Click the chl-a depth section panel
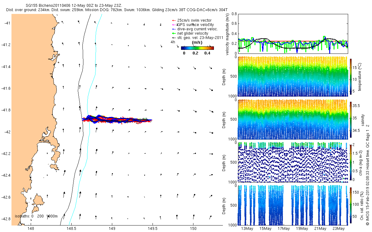Viewport: 372px width, 232px height. 293,162
